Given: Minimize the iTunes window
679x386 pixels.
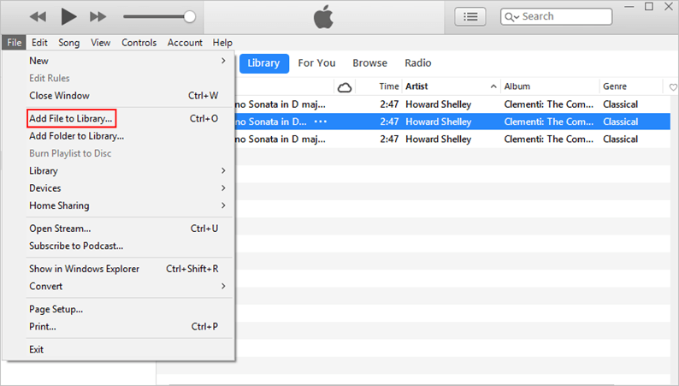Looking at the screenshot, I should click(629, 7).
